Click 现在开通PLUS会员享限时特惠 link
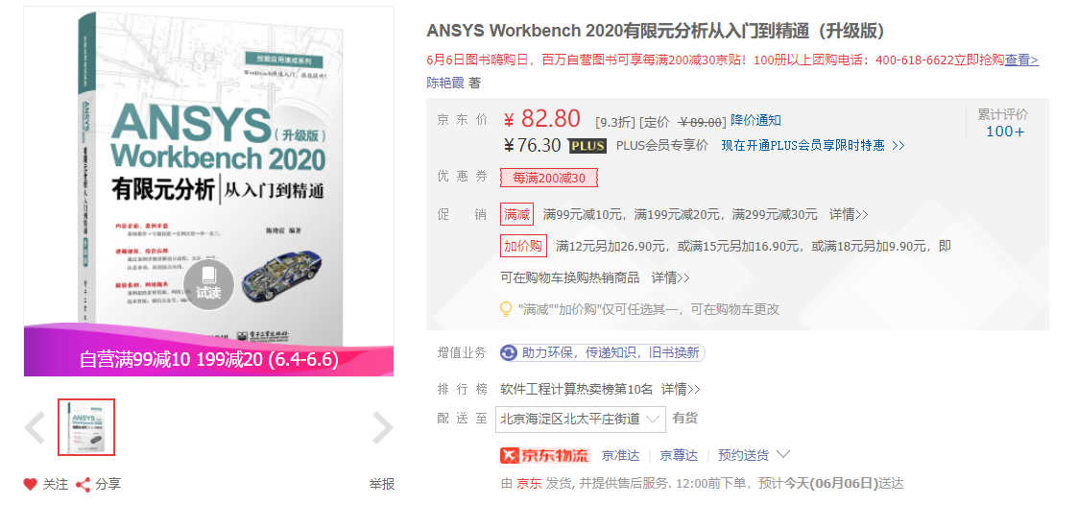 click(813, 146)
